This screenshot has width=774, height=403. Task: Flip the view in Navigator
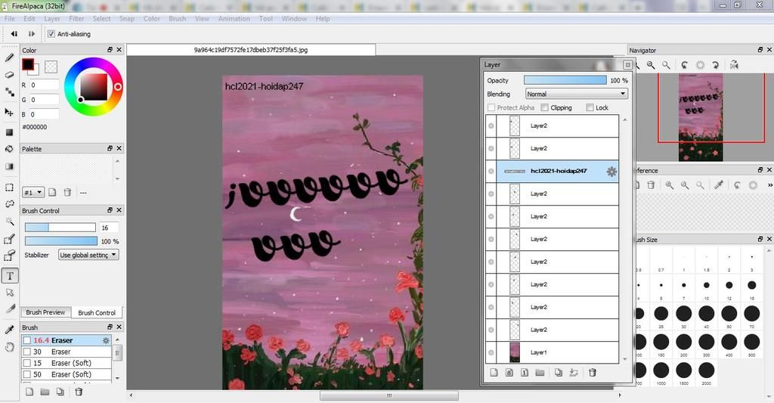[734, 65]
